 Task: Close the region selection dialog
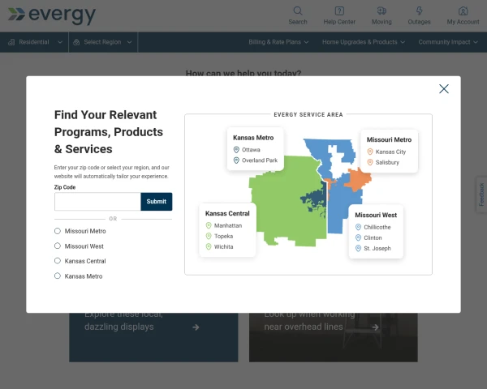pyautogui.click(x=443, y=89)
